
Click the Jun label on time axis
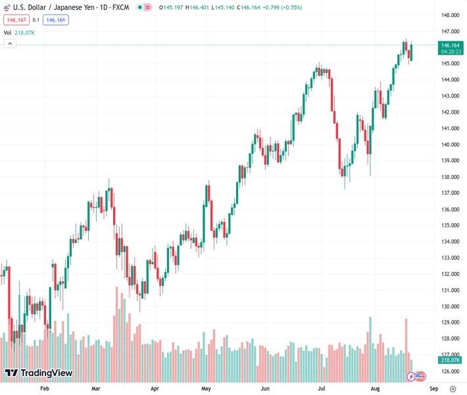[x=265, y=389]
